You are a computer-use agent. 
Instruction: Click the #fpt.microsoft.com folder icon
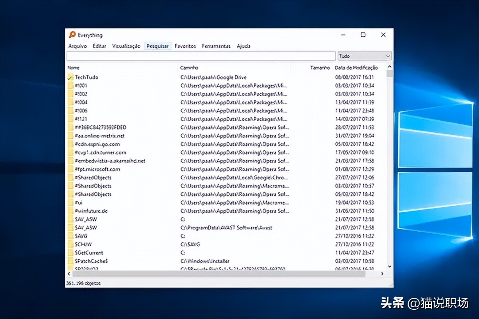coord(70,169)
